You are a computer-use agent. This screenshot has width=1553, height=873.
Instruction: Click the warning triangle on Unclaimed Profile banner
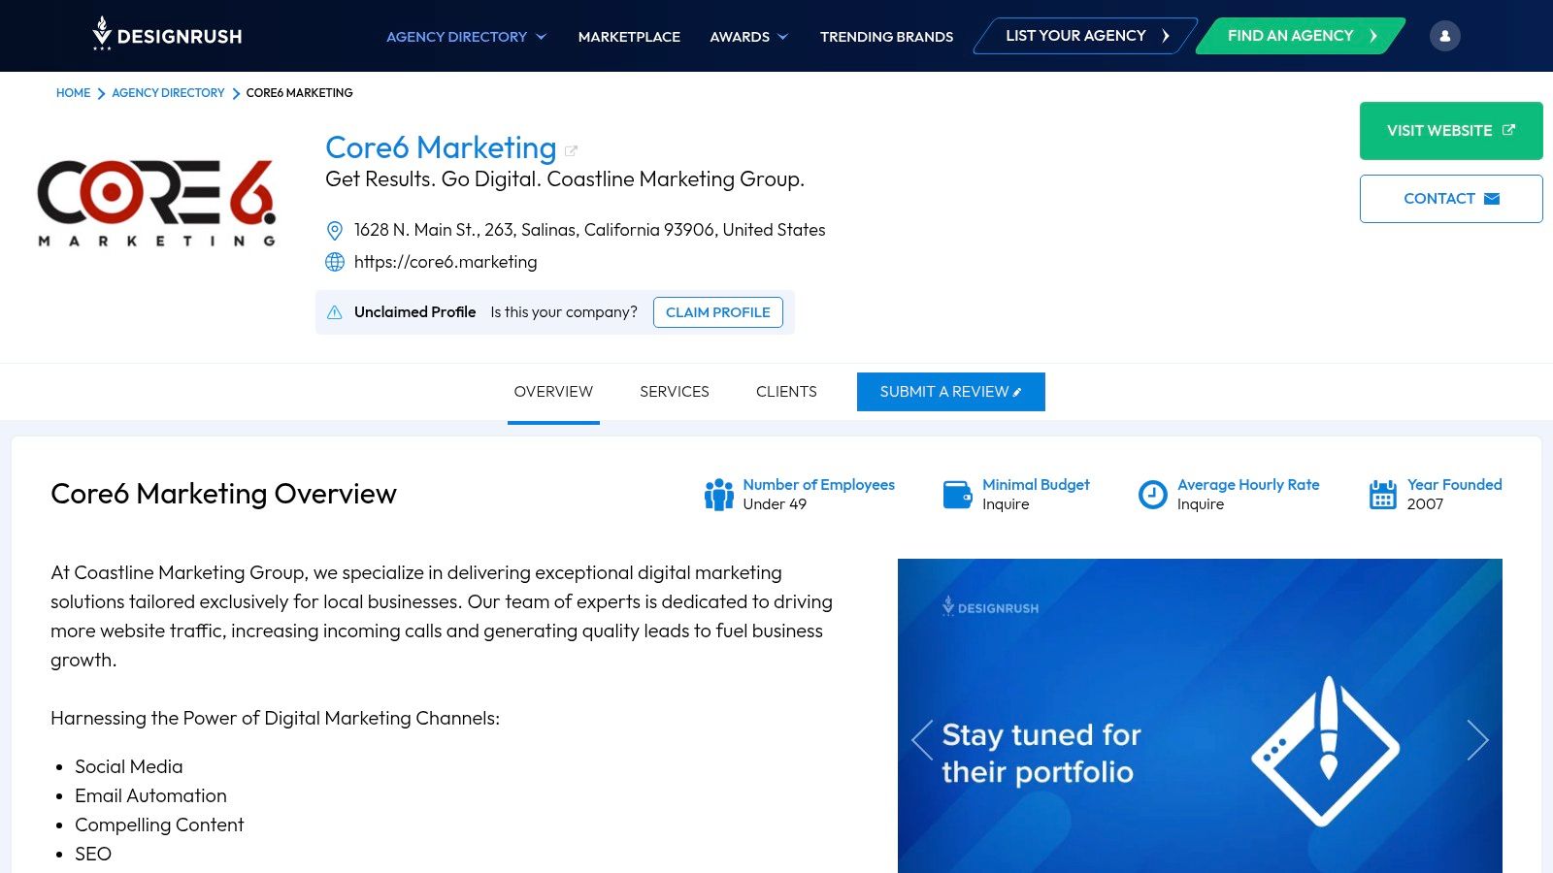[x=334, y=312]
